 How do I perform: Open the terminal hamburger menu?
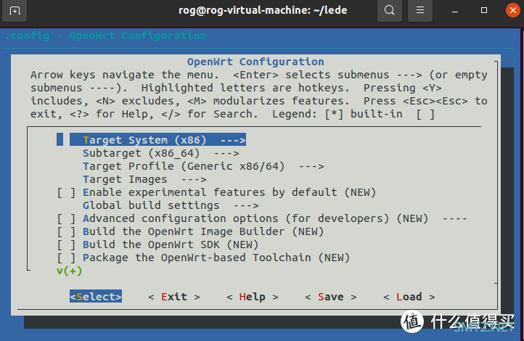420,10
